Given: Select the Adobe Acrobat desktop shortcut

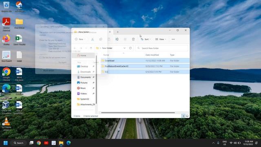Looking at the screenshot, I should [x=7, y=24].
